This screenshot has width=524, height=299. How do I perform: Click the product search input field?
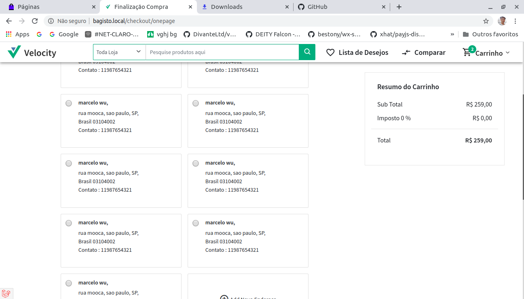click(x=222, y=52)
